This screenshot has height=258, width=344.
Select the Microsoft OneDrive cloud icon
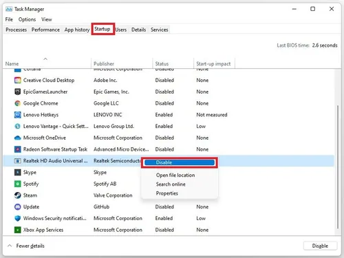17,138
